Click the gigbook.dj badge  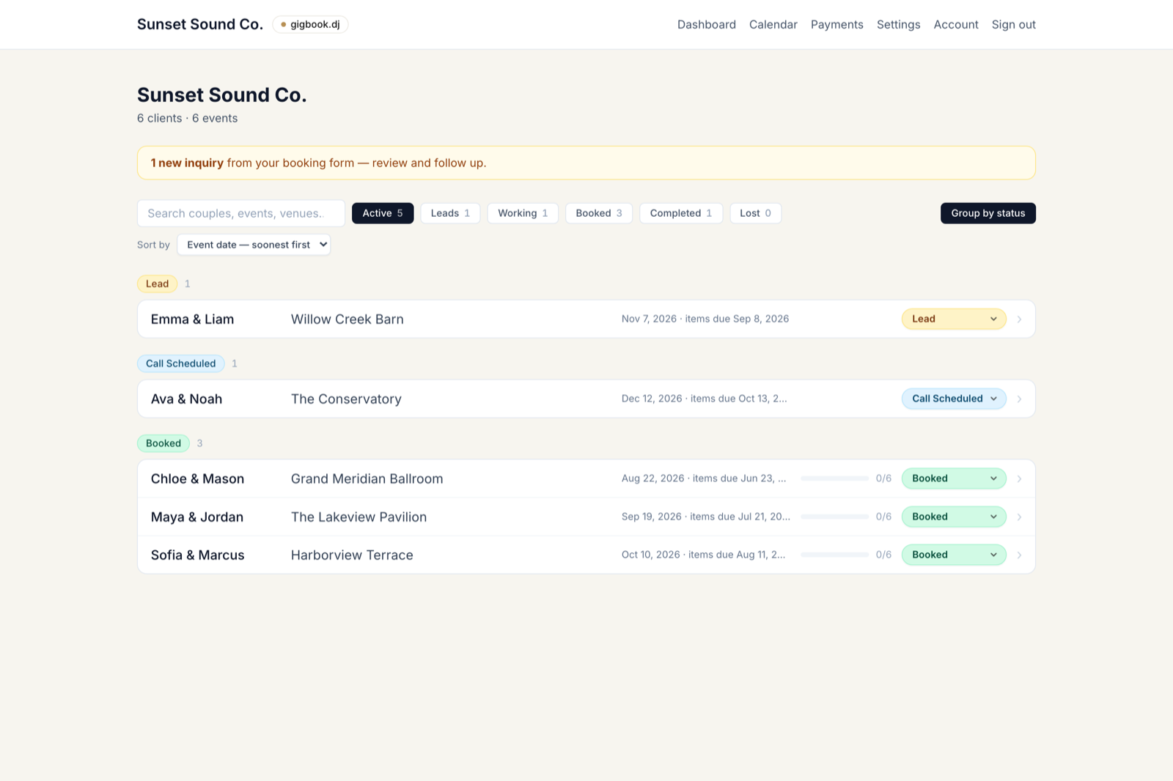click(310, 24)
